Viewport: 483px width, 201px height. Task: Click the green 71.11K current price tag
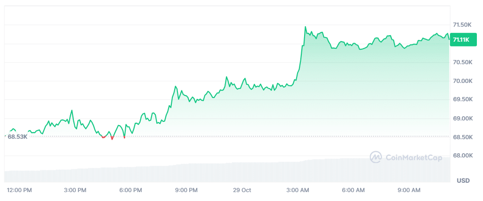coord(461,40)
